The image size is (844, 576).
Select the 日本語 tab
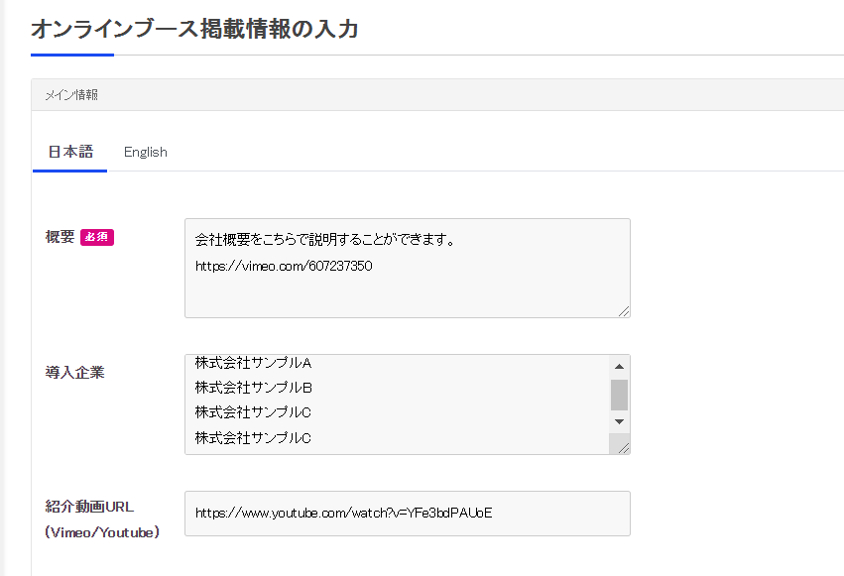(70, 153)
